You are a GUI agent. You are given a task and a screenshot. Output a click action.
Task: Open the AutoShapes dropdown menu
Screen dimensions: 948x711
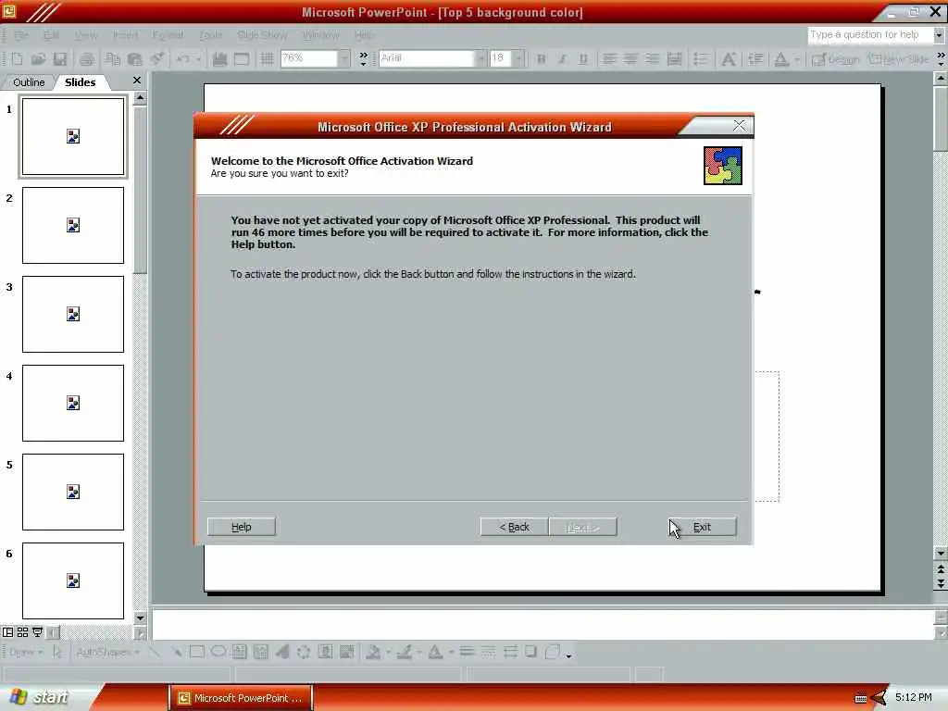pos(107,652)
